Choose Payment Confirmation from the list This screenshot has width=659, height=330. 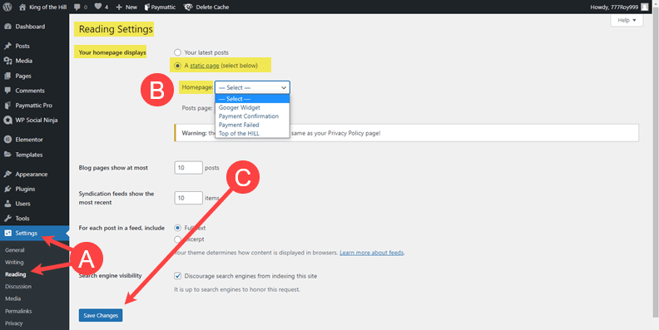pyautogui.click(x=252, y=116)
